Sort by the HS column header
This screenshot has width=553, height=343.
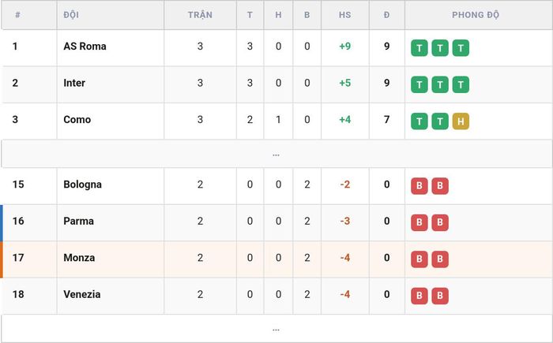[x=344, y=15]
